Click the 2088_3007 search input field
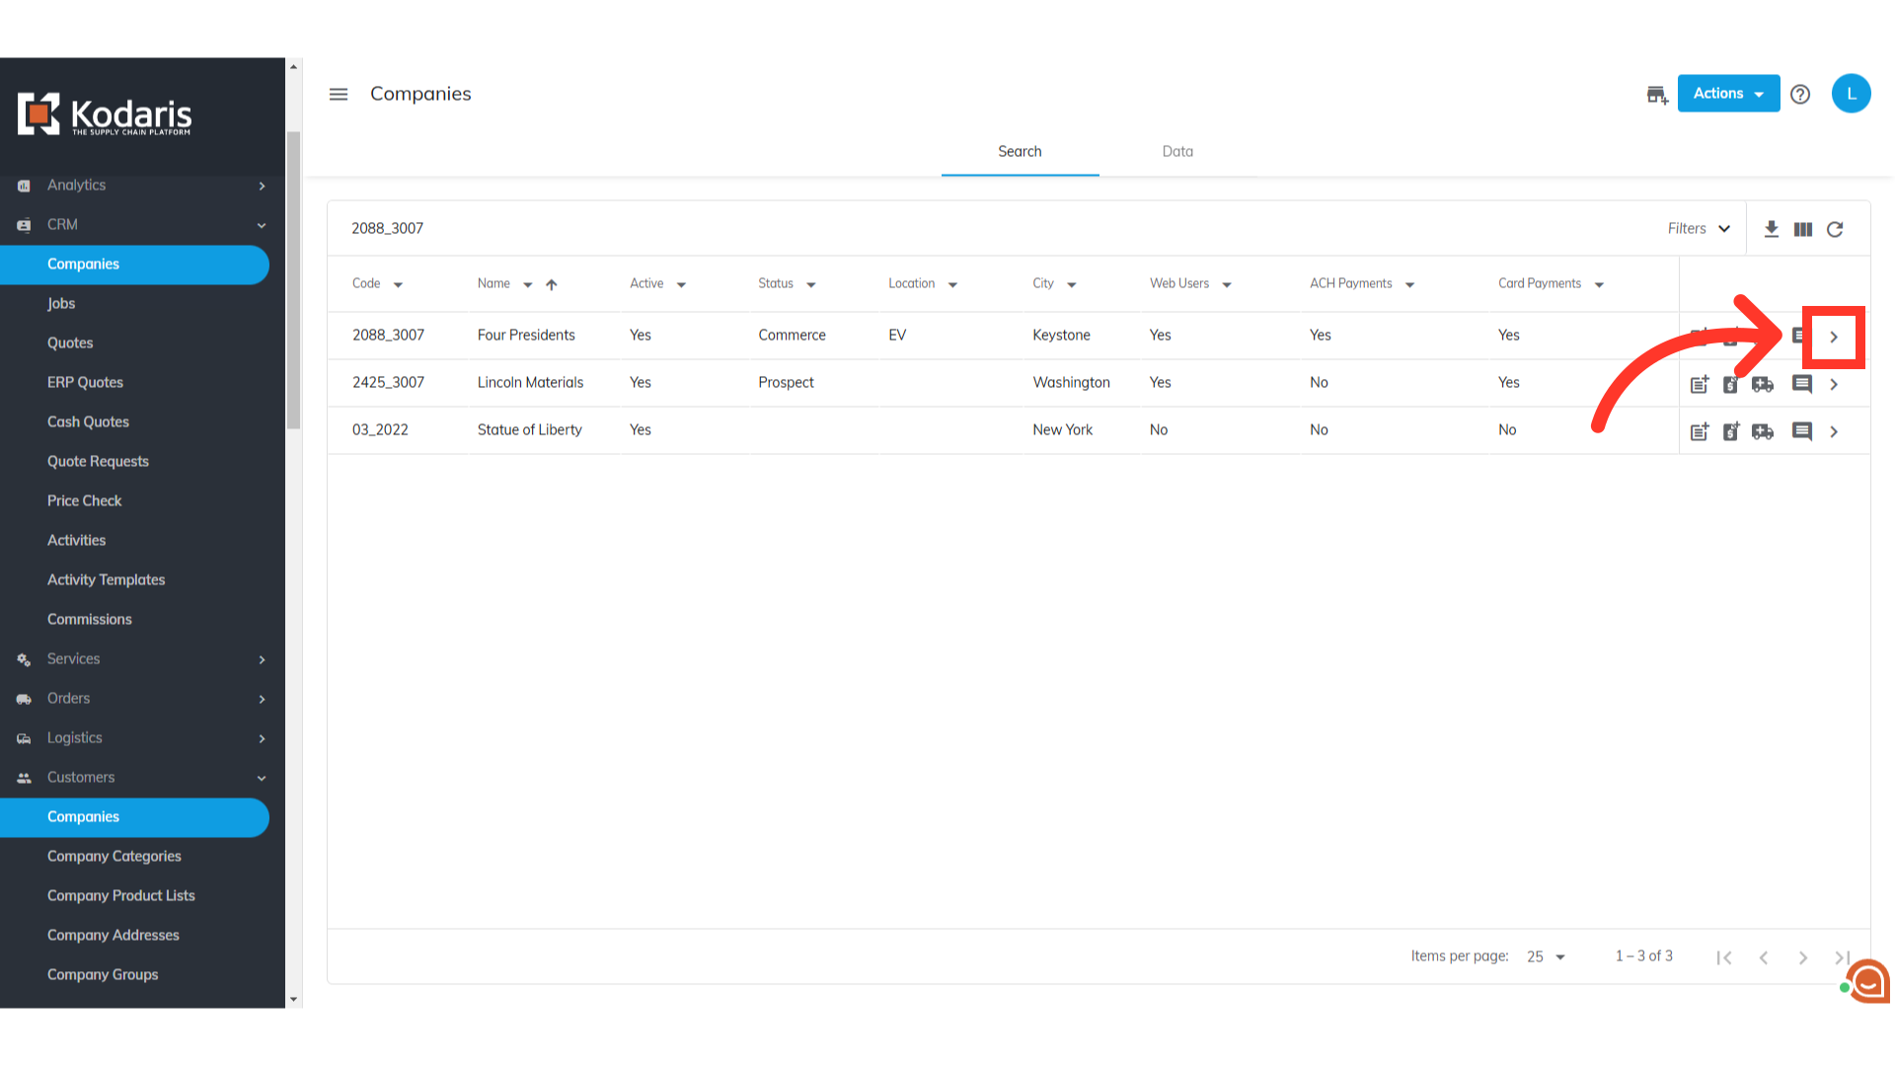1895x1066 pixels. coord(888,228)
